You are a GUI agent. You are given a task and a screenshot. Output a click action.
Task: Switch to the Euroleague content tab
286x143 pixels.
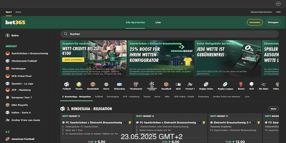pyautogui.click(x=113, y=97)
